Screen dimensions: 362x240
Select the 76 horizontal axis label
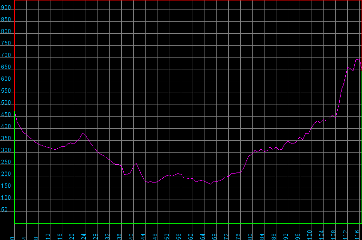(x=238, y=237)
